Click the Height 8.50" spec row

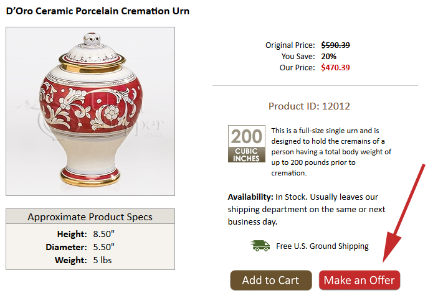90,235
